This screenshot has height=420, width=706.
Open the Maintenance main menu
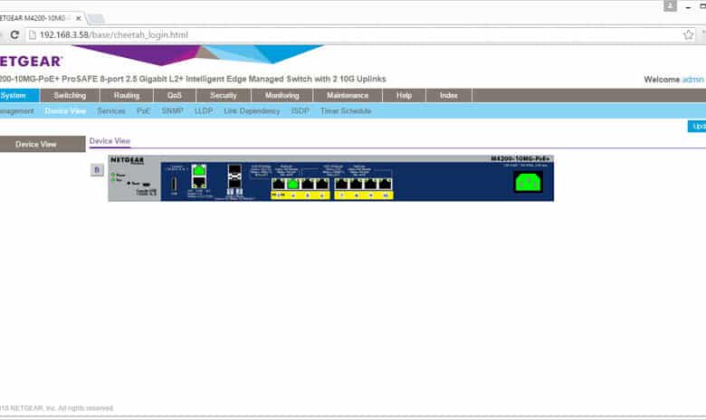coord(348,95)
